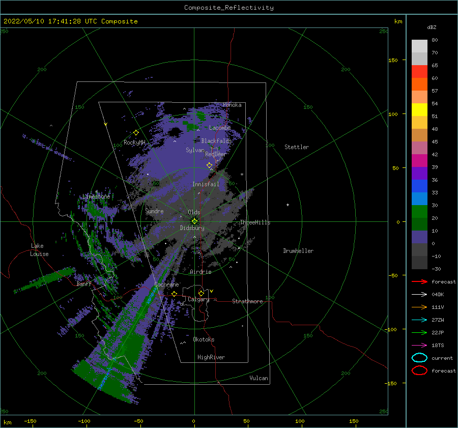Click the Airdrie city label
The image size is (458, 428).
(x=201, y=272)
